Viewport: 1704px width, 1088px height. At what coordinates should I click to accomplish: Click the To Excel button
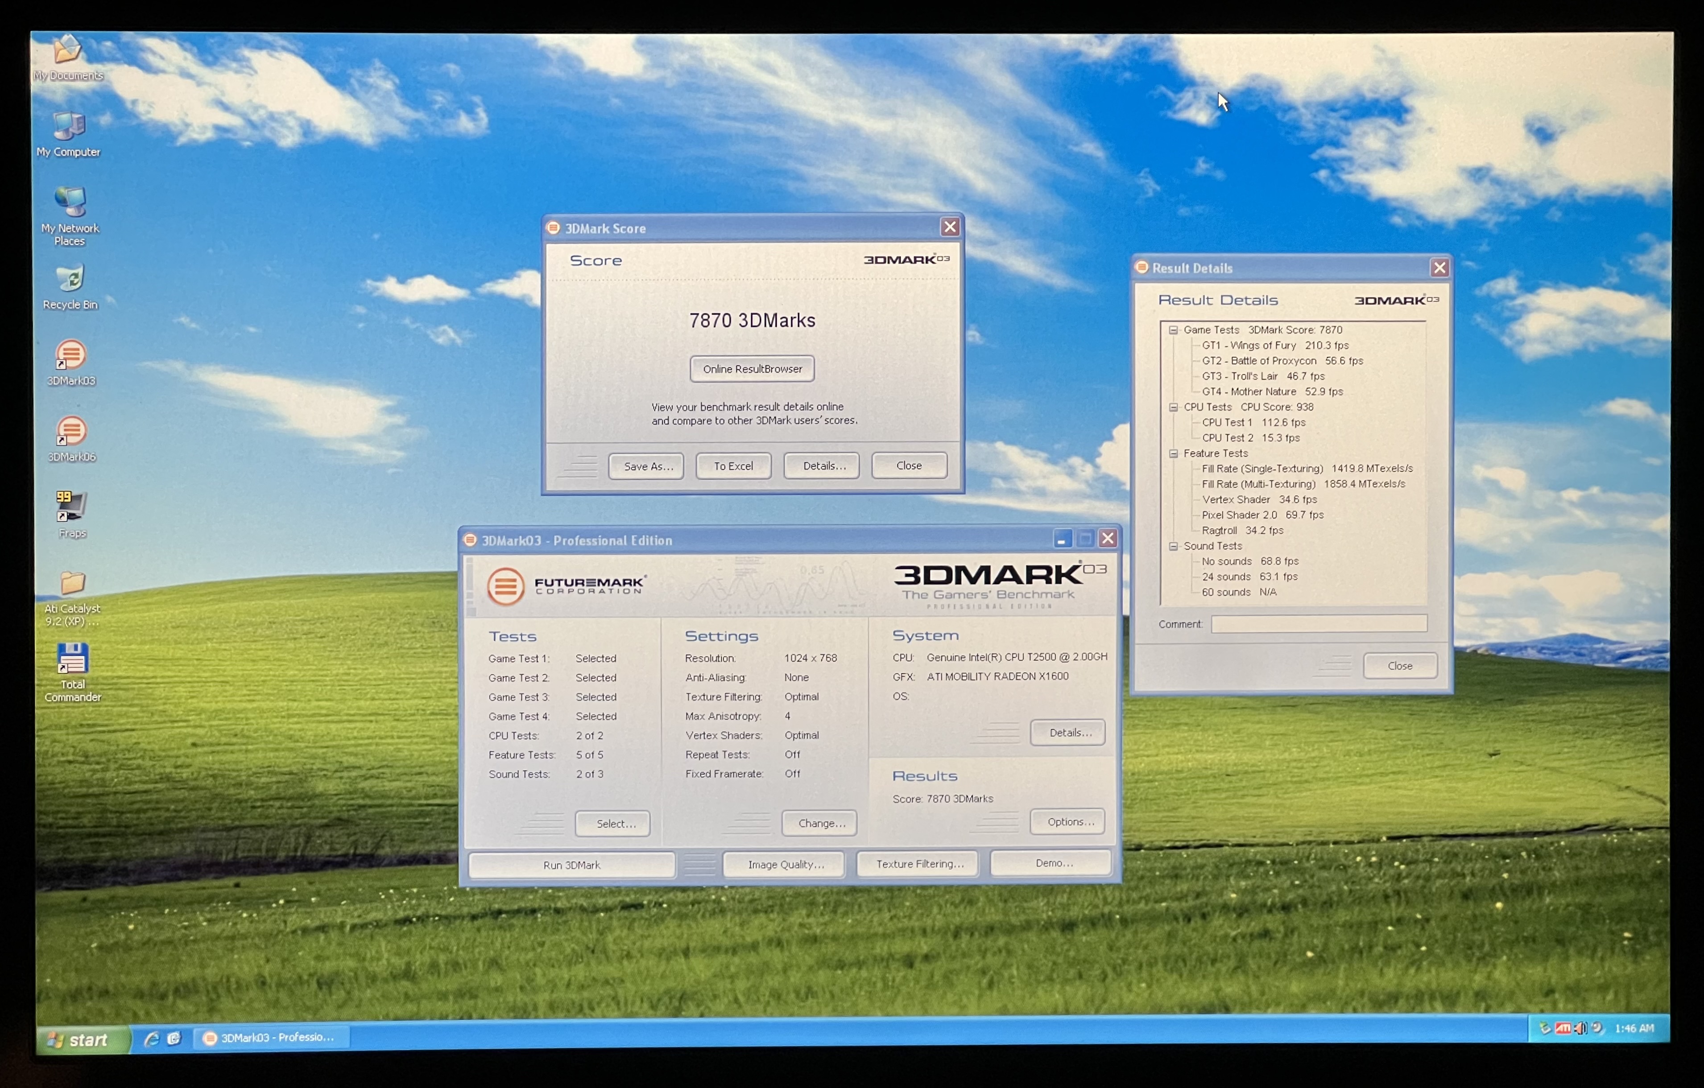tap(733, 466)
